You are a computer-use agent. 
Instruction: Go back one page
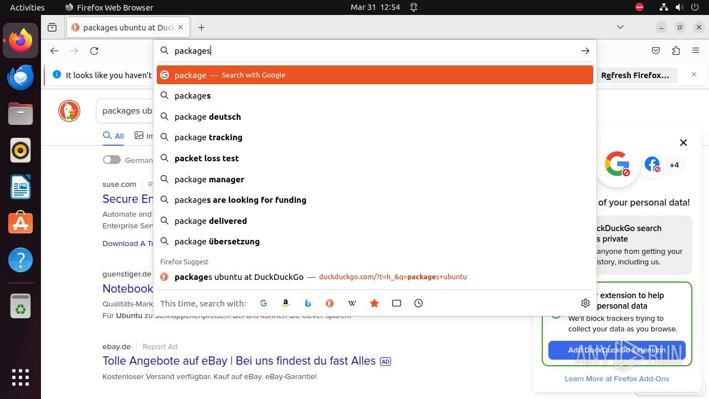54,50
